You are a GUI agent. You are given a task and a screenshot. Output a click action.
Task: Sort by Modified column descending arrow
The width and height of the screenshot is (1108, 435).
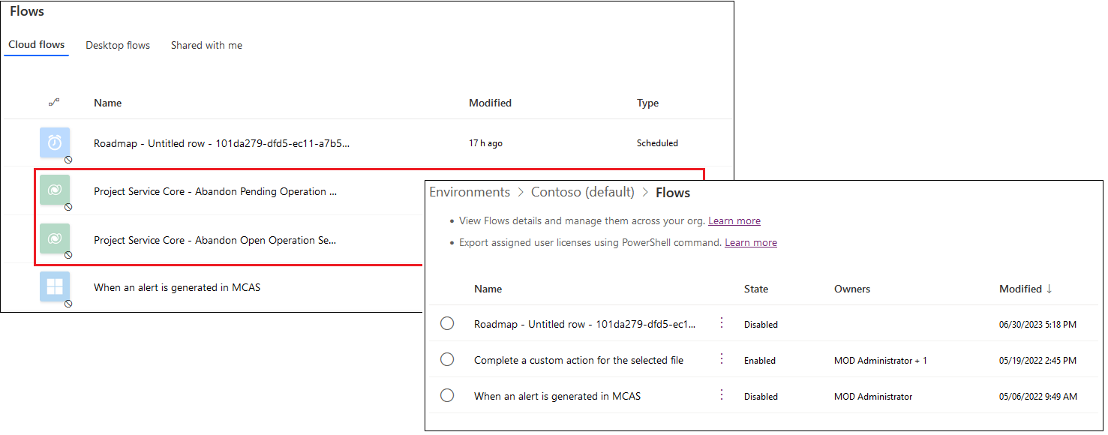pos(1049,289)
